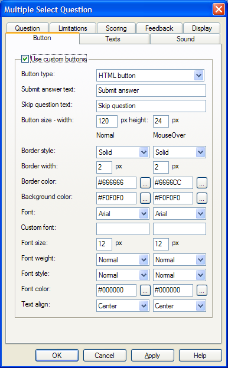Switch to the Scoring tab
The height and width of the screenshot is (368, 228).
(116, 28)
